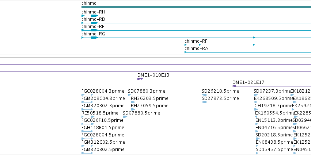Select the EN08438.5prime EST label
This screenshot has width=311, height=155.
pos(274,142)
